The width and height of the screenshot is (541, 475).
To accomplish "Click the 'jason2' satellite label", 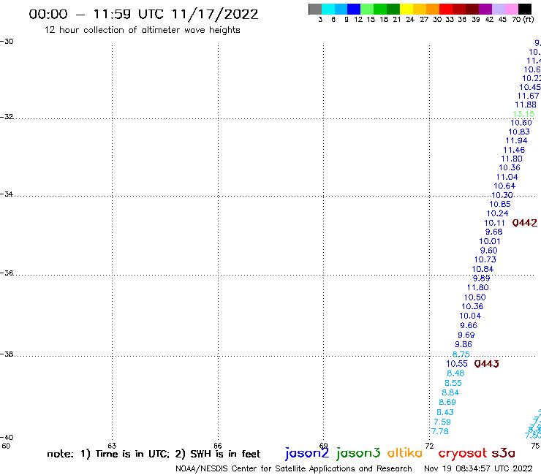I will (307, 453).
